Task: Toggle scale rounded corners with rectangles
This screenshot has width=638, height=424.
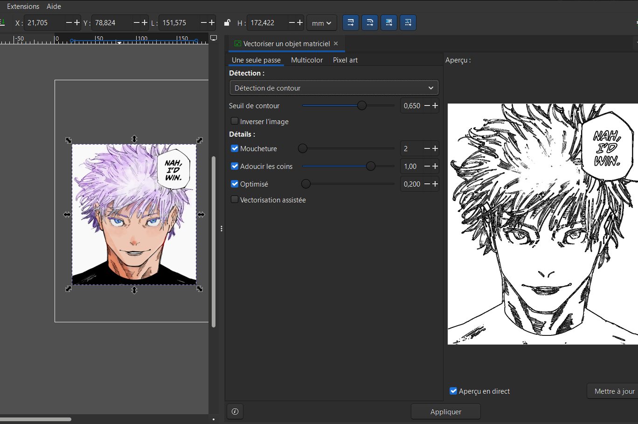Action: [x=370, y=22]
